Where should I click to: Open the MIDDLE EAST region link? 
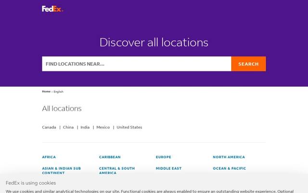[168, 168]
